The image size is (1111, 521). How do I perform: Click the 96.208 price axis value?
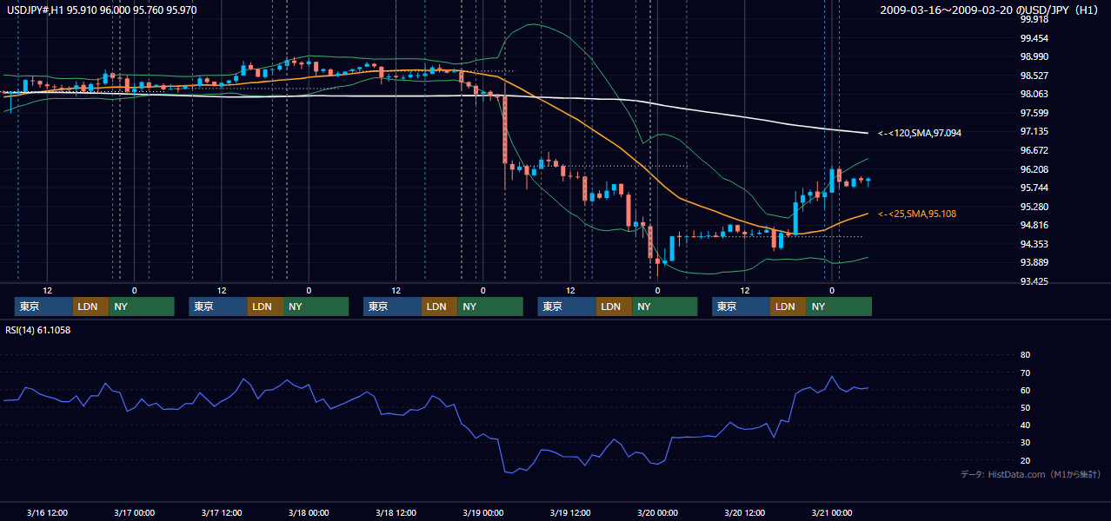tap(1034, 169)
